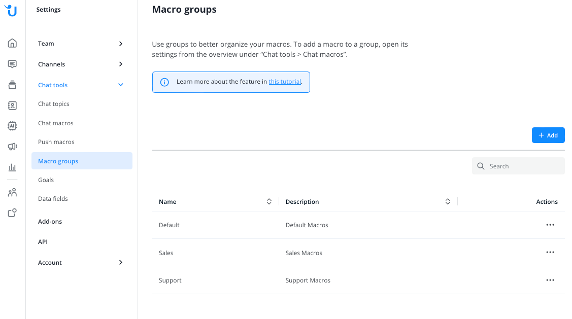This screenshot has height=319, width=572.
Task: Click the stacked inbox icon in sidebar
Action: tap(12, 85)
